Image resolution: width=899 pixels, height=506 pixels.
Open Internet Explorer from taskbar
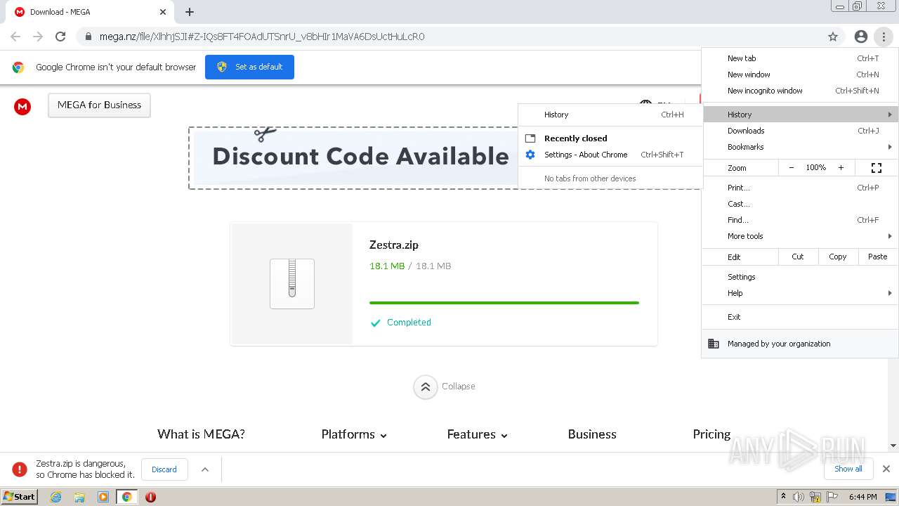tap(56, 497)
